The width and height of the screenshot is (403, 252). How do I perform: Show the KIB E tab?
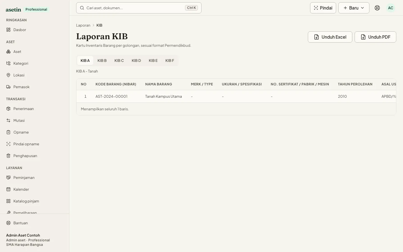tap(153, 60)
